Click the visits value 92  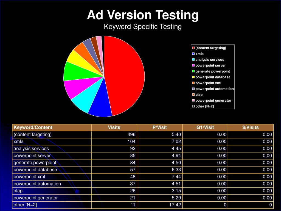133,149
